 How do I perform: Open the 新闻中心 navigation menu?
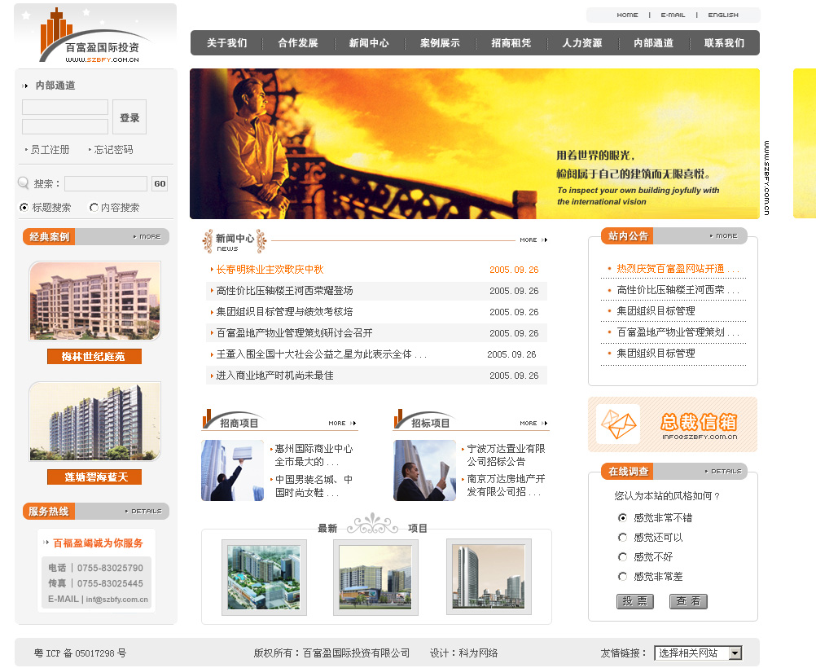click(369, 43)
